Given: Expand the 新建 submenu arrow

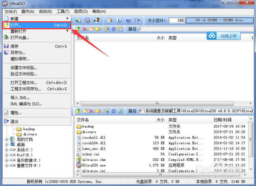Looking at the screenshot, I should pyautogui.click(x=67, y=18).
